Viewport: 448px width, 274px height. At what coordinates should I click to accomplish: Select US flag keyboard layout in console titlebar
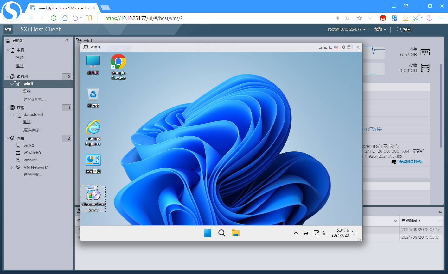pyautogui.click(x=336, y=47)
